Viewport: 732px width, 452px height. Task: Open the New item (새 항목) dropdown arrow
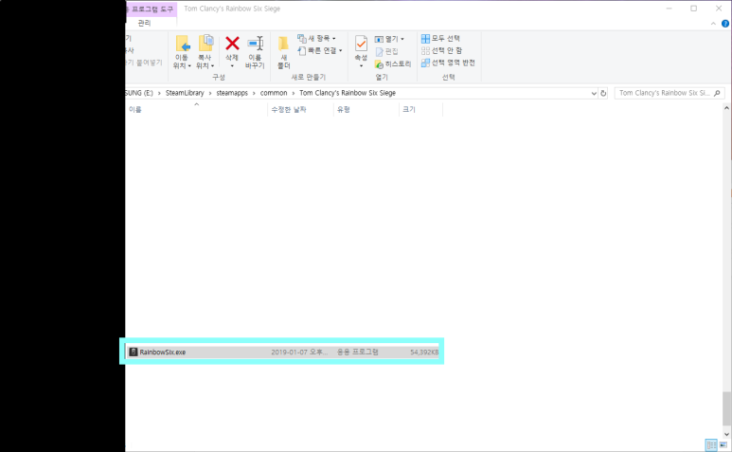[x=333, y=39]
